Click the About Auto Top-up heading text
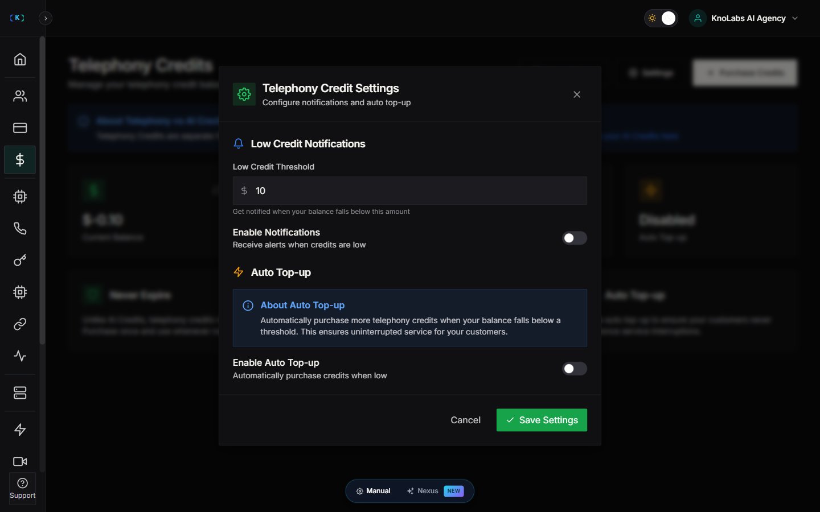 (x=302, y=305)
